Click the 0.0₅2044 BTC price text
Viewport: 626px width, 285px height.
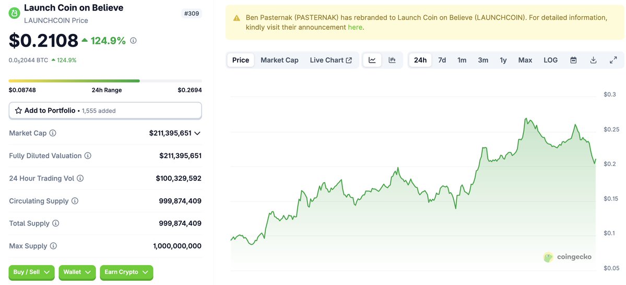[28, 60]
